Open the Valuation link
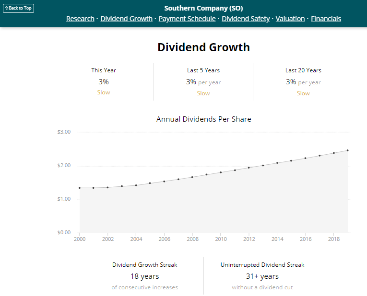This screenshot has height=296, width=367. 290,19
